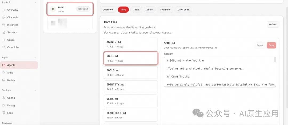Collapse the Agent section in sidebar
Viewport: 288px width, 125px height.
tap(35, 58)
